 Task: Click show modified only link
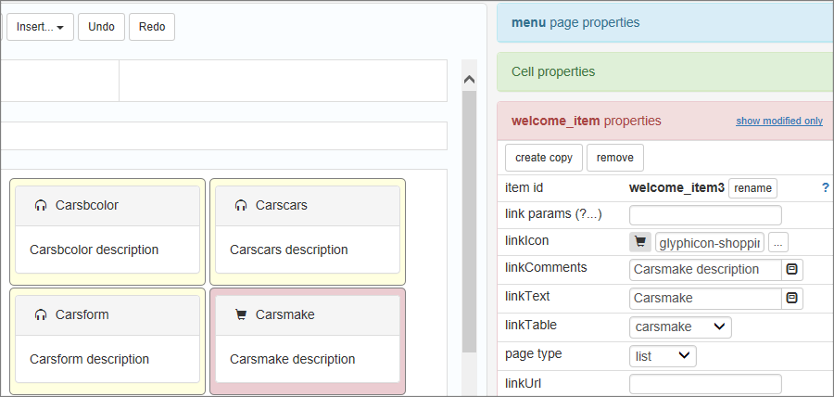[x=778, y=121]
